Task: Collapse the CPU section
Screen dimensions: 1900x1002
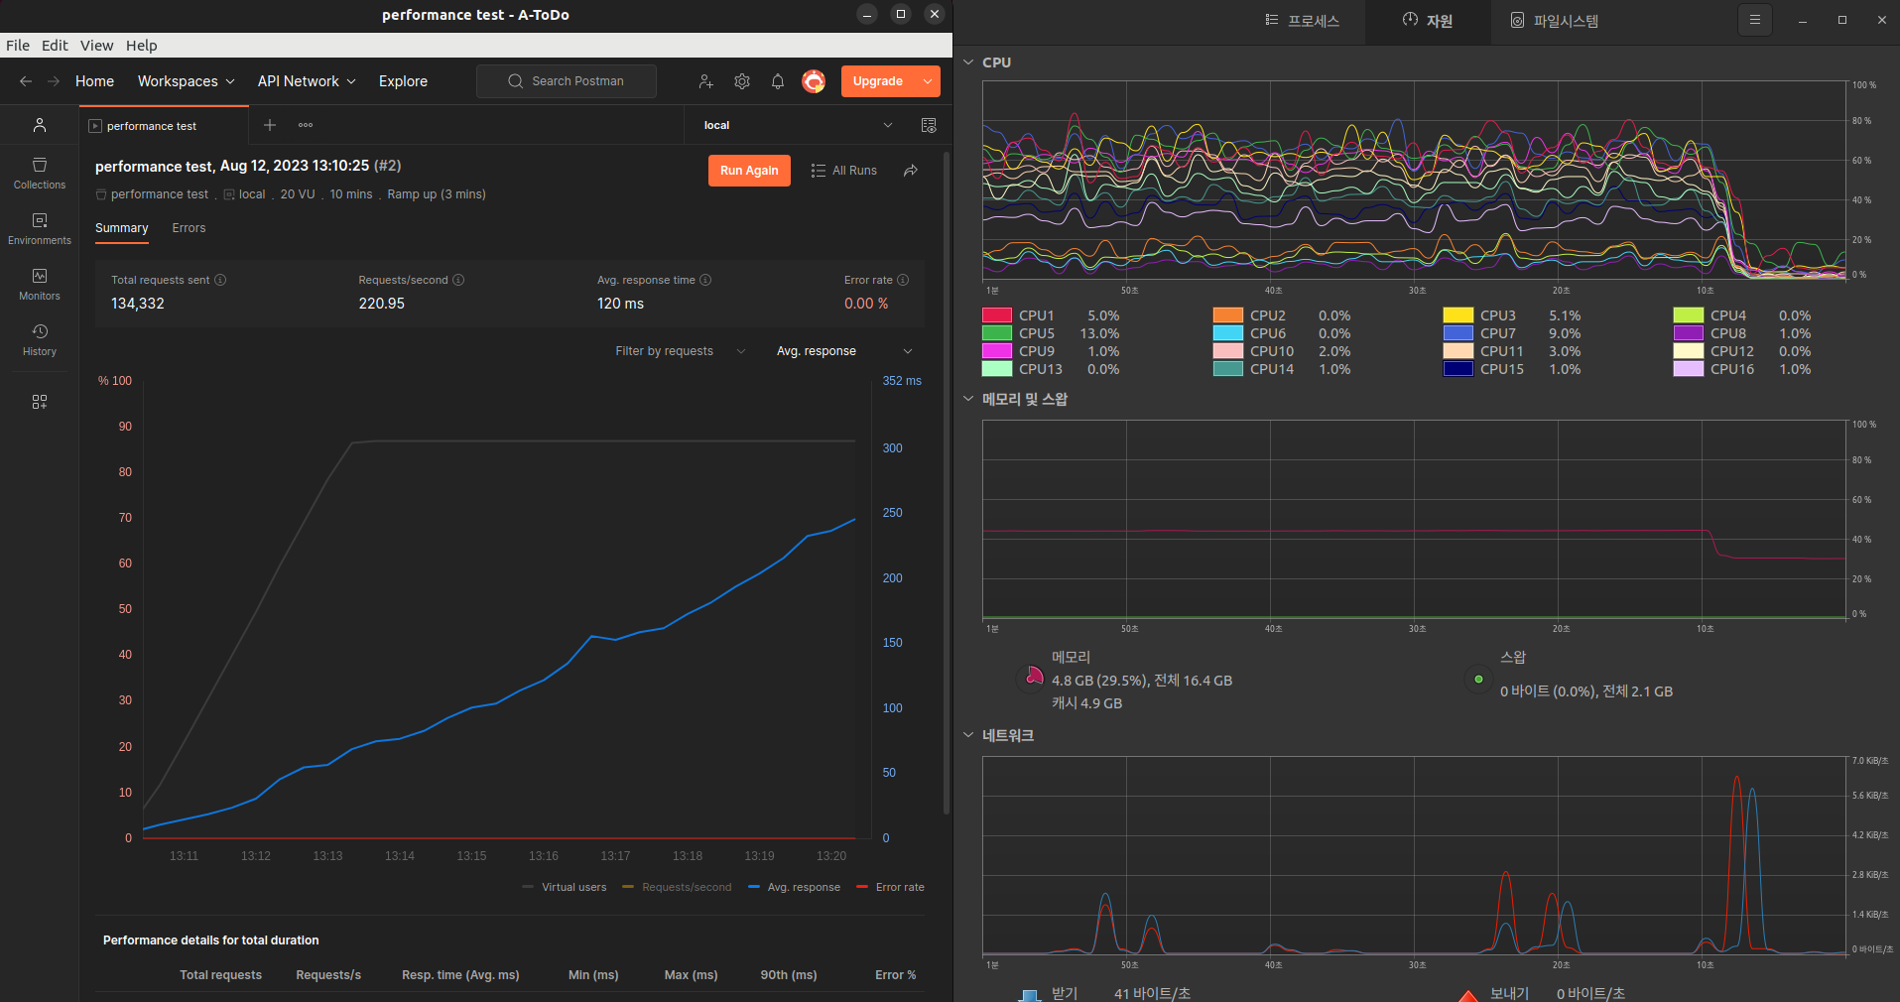Action: pos(968,62)
